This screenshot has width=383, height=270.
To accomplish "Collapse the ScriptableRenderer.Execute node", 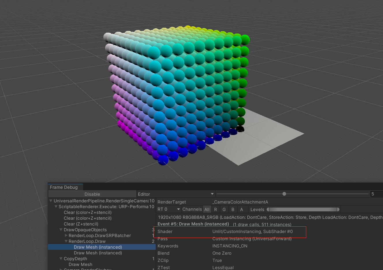I will click(x=56, y=206).
